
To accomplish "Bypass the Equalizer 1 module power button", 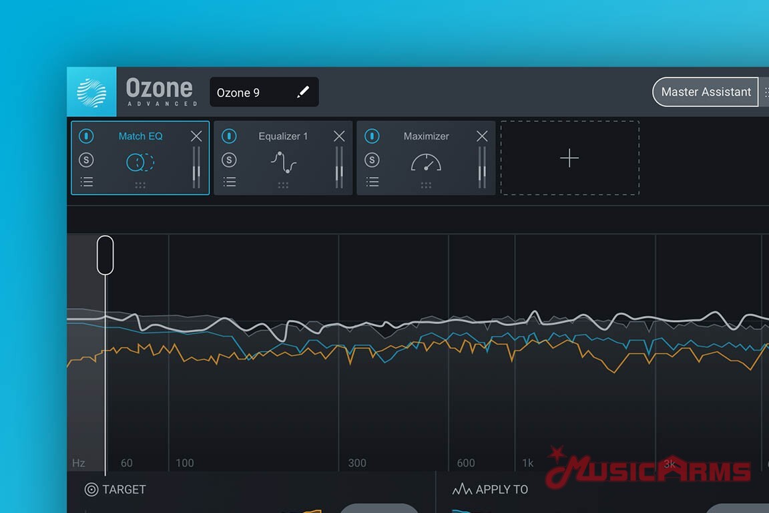I will coord(229,136).
